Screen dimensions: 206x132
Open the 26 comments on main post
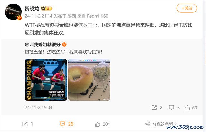[67, 124]
